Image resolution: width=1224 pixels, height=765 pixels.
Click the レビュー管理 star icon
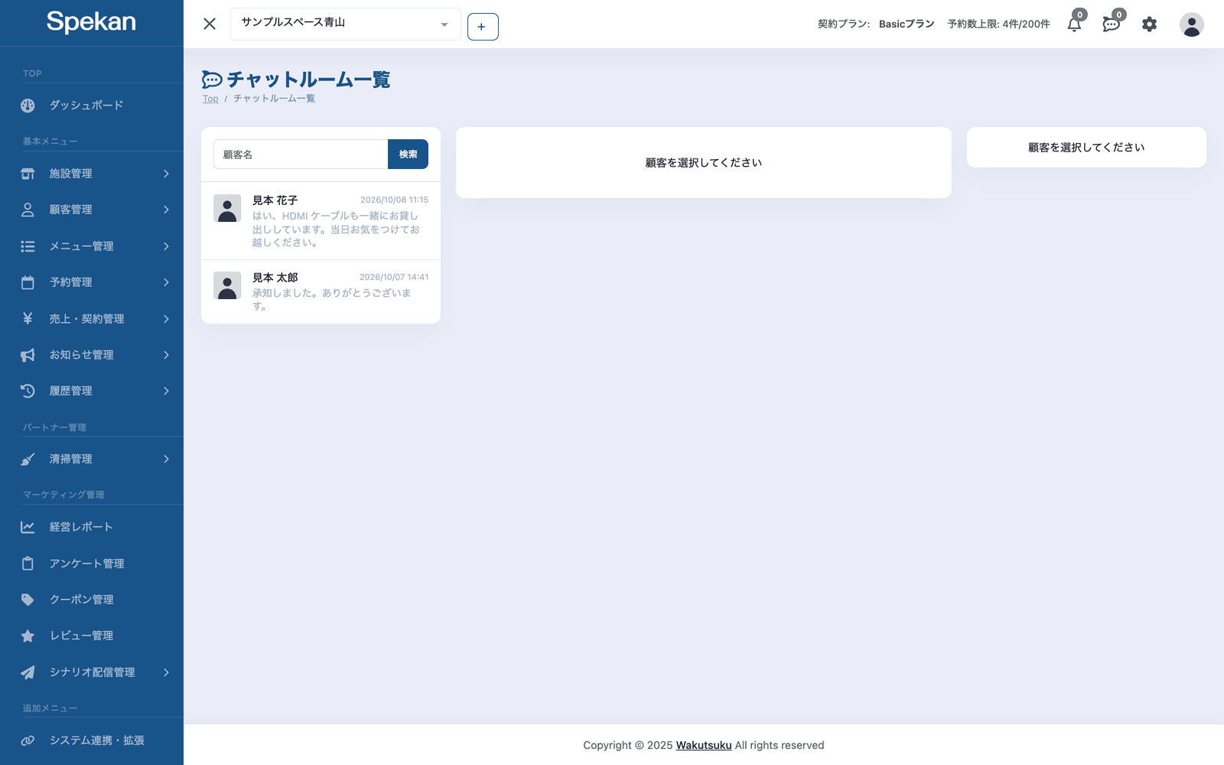coord(28,636)
